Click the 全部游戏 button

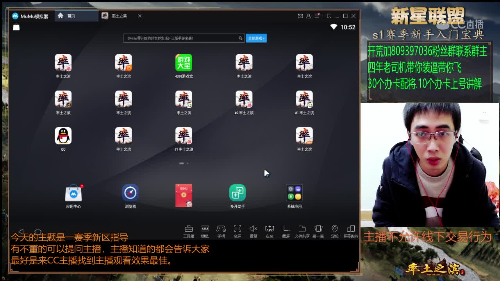256,38
